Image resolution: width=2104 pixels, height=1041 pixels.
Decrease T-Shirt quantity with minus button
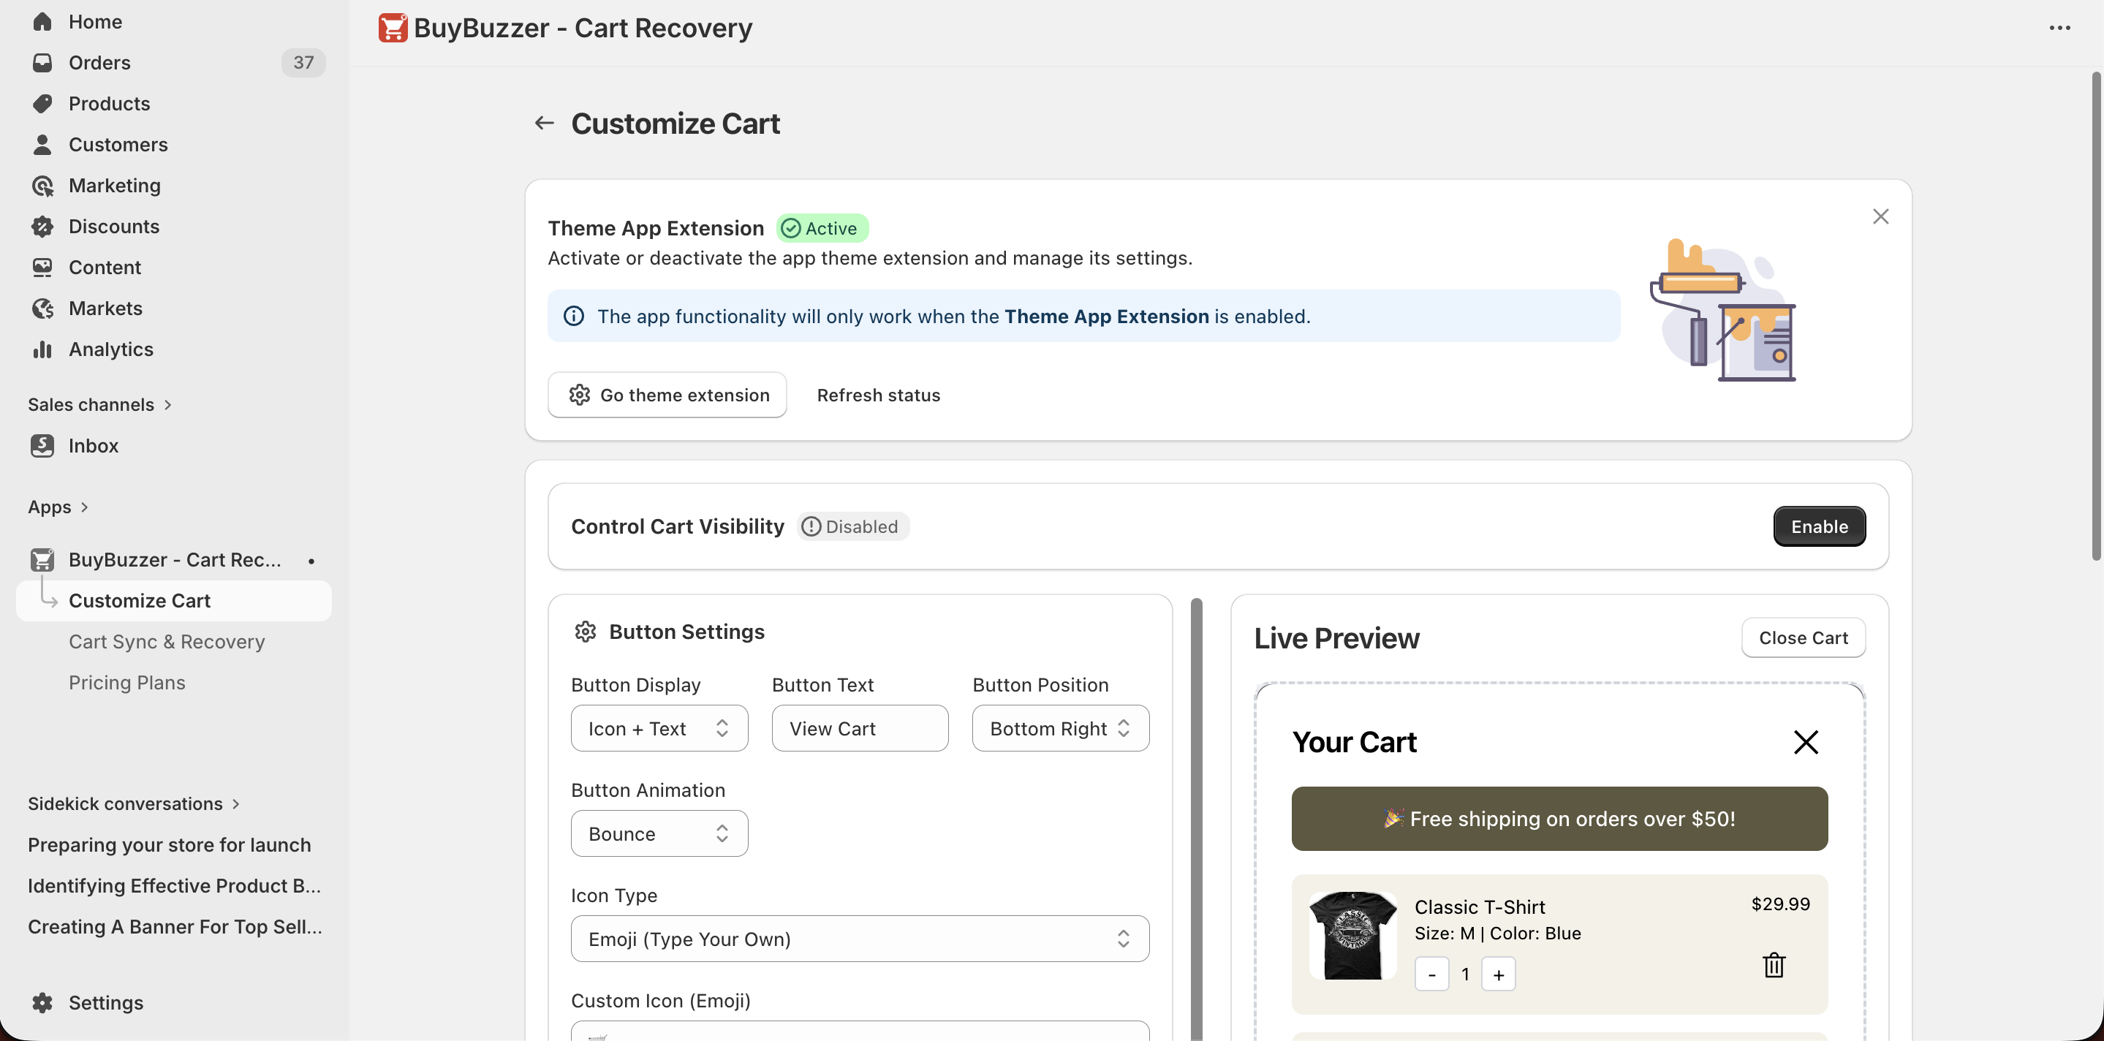tap(1432, 975)
